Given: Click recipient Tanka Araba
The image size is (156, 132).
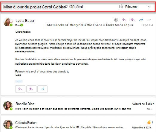Looking at the screenshot, I should 114,25.
